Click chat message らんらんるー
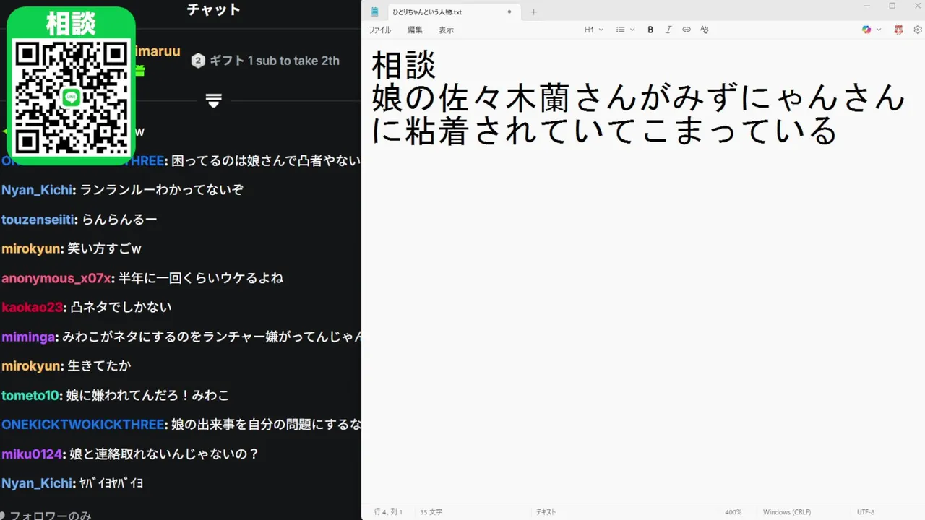Screen dimensions: 925x520 pos(119,219)
